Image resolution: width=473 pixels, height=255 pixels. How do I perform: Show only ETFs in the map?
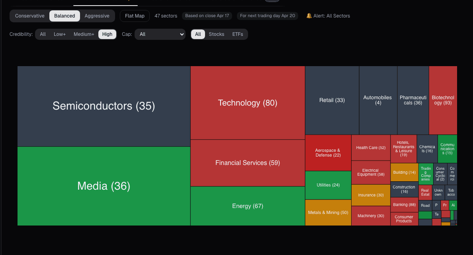tap(237, 34)
